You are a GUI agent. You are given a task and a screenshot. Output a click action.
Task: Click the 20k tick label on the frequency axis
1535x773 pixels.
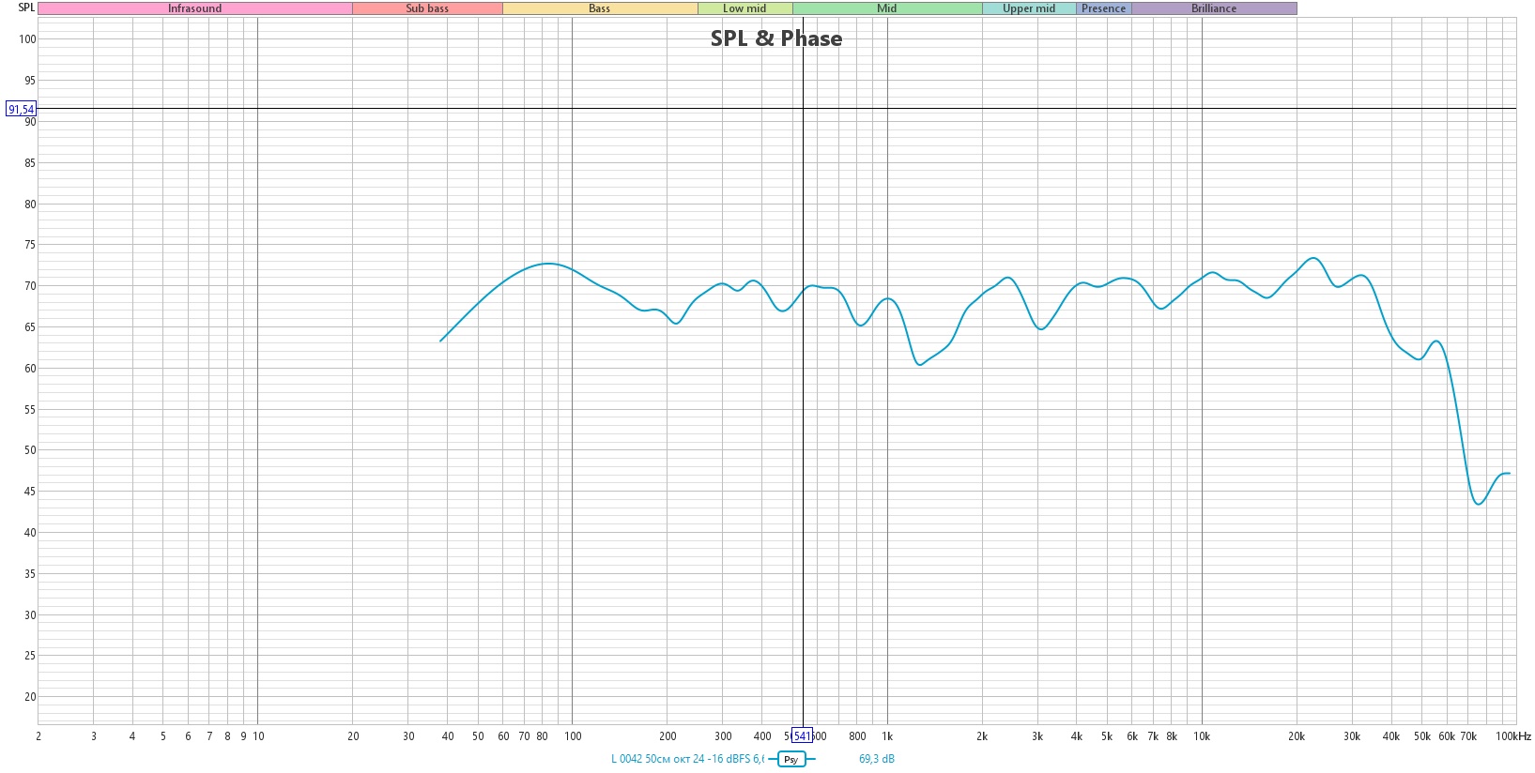click(1297, 736)
